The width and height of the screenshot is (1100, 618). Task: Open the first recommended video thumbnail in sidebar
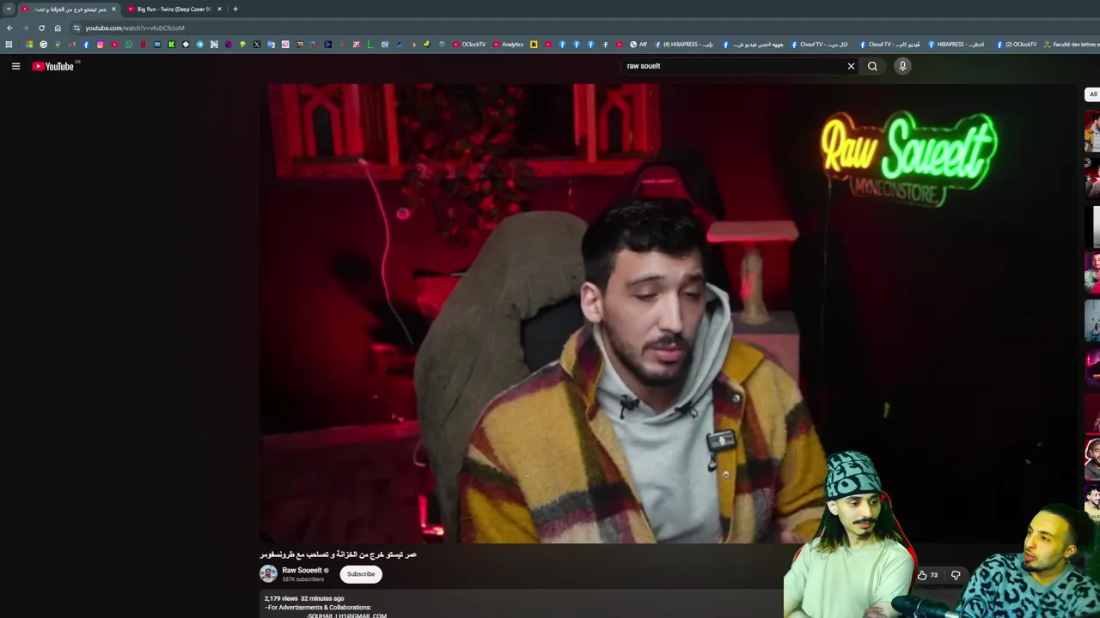pos(1092,130)
